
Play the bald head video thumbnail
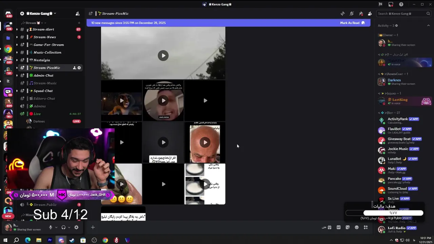click(x=205, y=142)
